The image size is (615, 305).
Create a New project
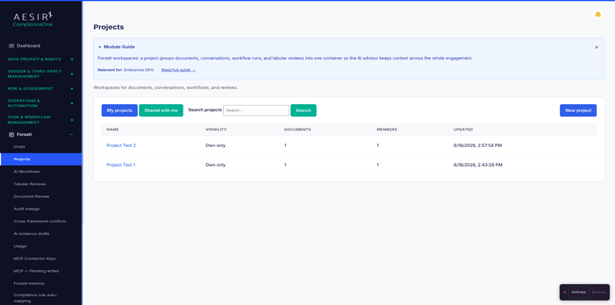[x=578, y=110]
